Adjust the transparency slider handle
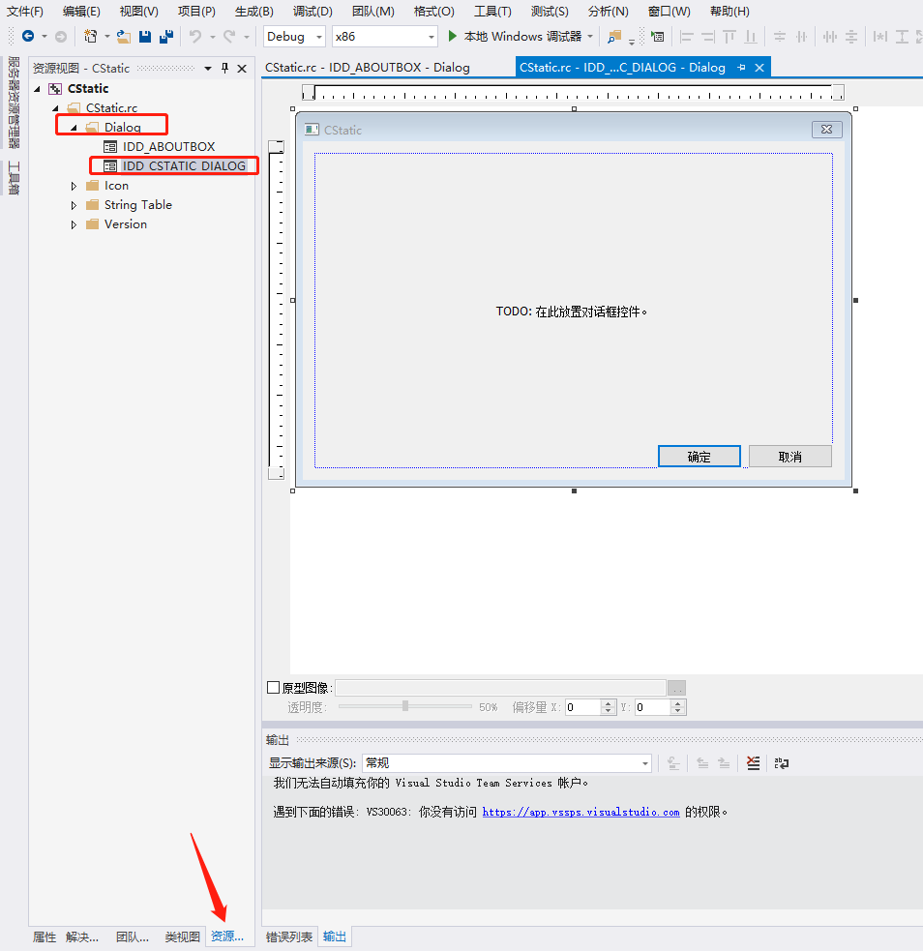 point(405,706)
